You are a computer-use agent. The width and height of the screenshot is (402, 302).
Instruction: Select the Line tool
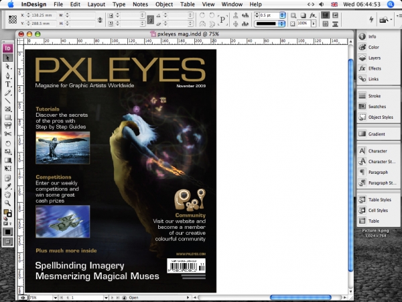pos(7,101)
